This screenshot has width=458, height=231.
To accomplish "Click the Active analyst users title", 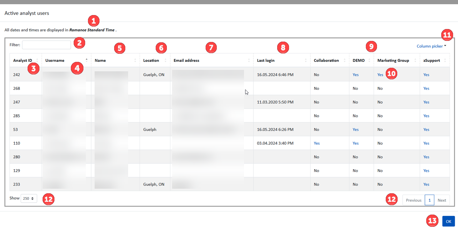I will [27, 13].
